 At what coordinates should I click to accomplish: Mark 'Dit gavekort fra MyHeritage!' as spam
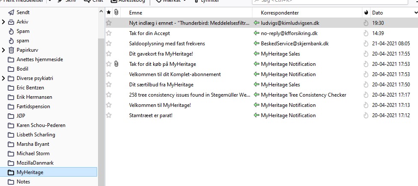[x=366, y=54]
